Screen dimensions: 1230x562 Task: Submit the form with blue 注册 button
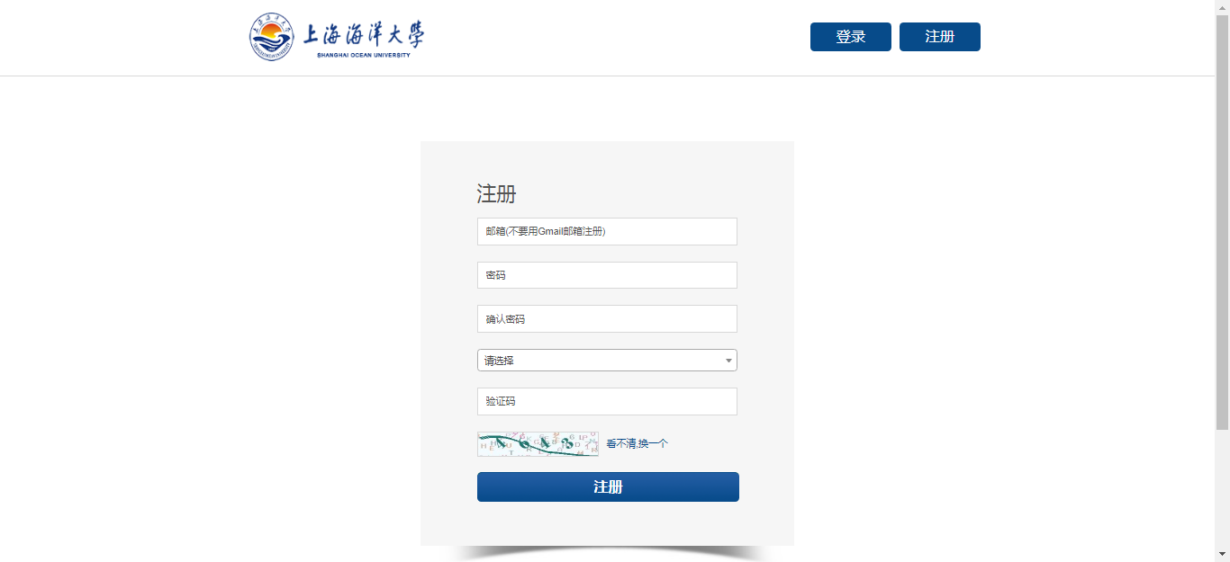tap(608, 486)
